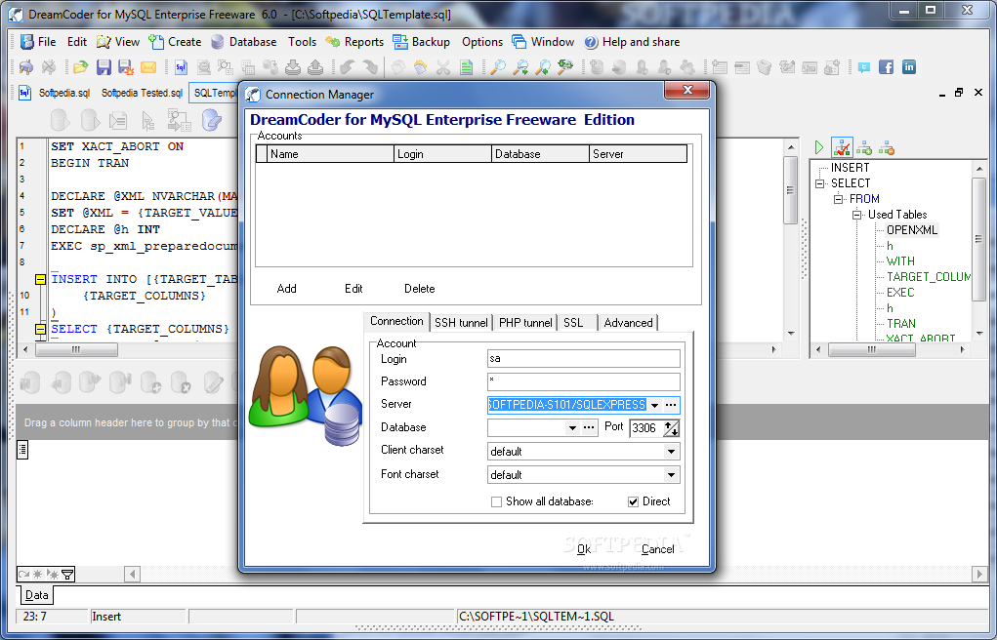Click the connect plug icon in toolbar
Viewport: 997px width, 640px height.
pos(26,66)
